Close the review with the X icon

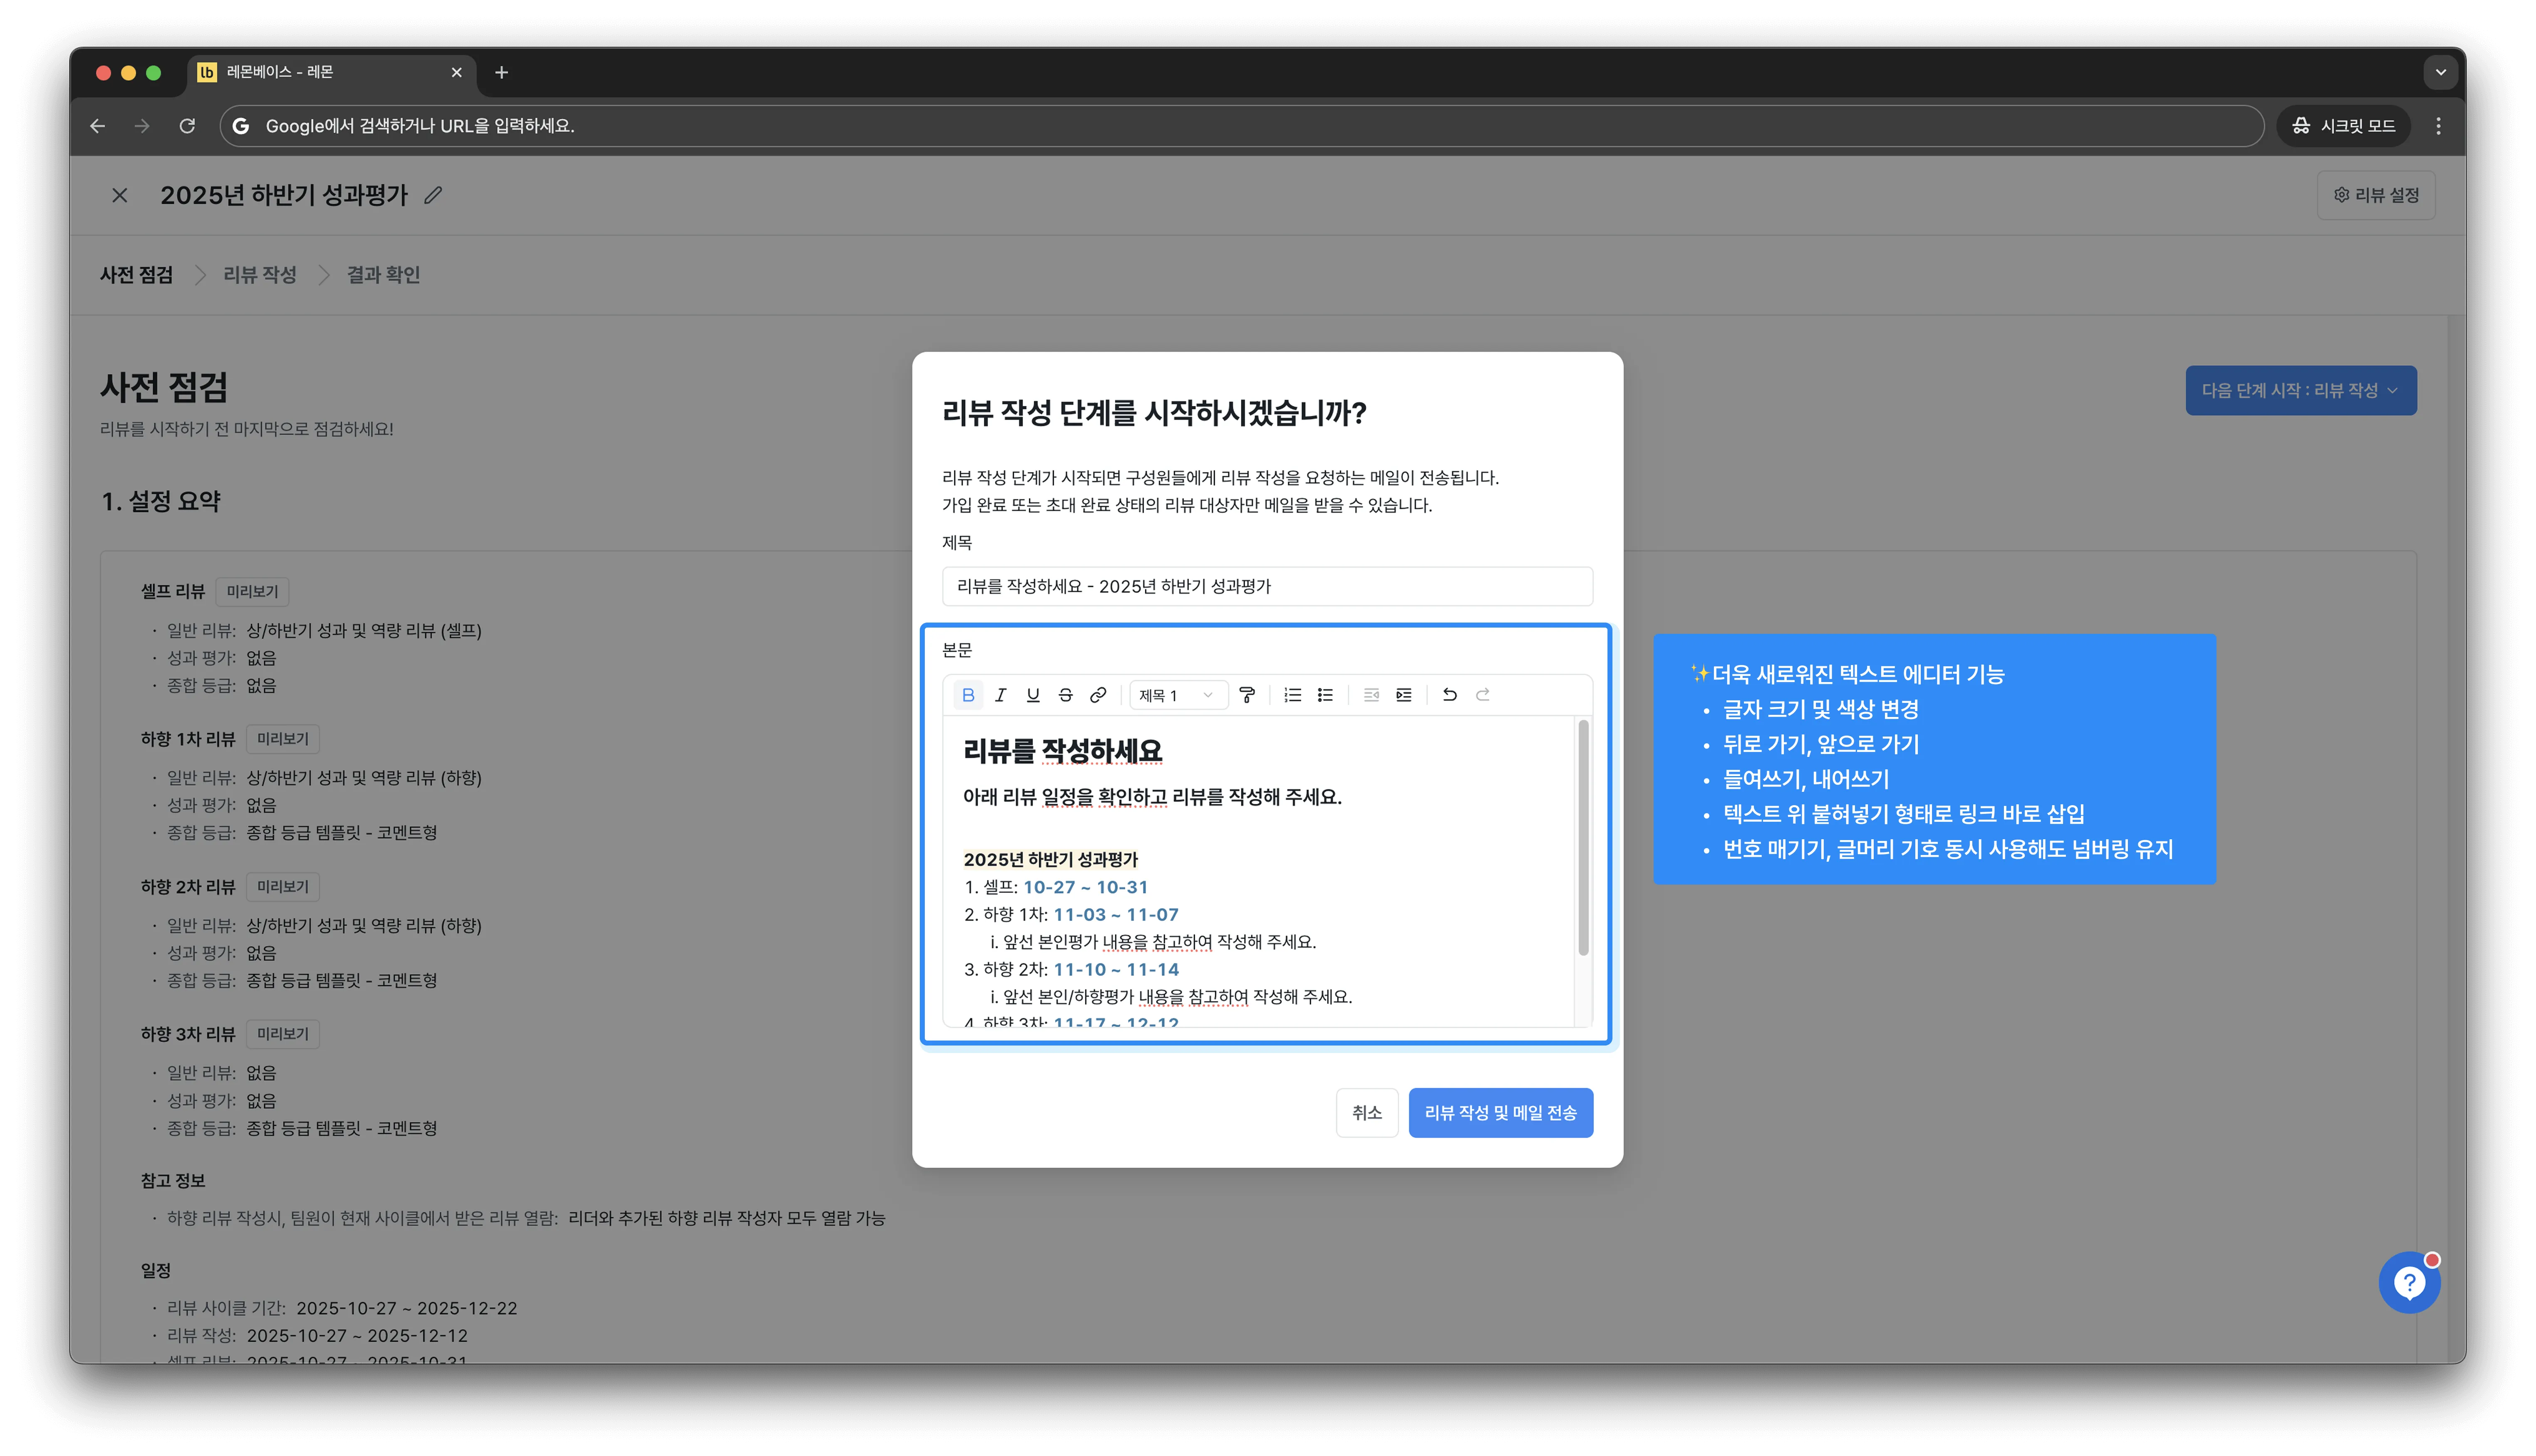click(x=119, y=195)
